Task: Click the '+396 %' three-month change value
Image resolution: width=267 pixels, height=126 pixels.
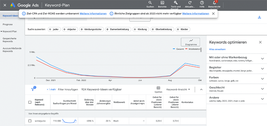Action: (x=90, y=121)
